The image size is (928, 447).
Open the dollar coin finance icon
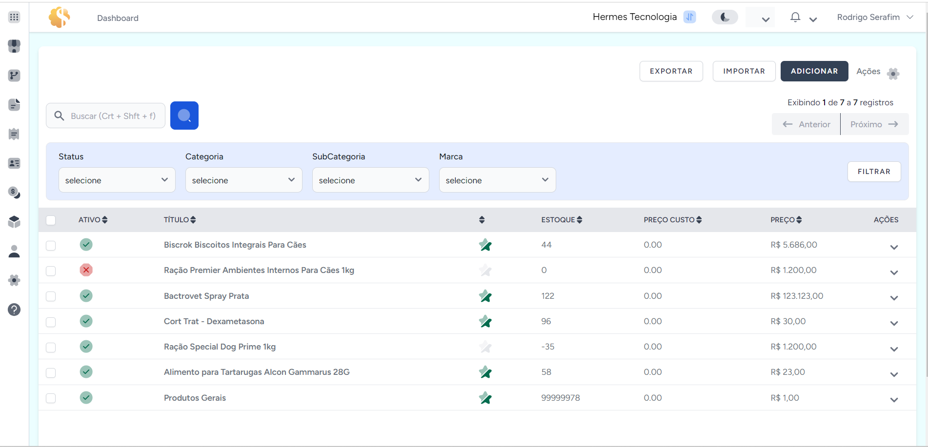[x=14, y=193]
